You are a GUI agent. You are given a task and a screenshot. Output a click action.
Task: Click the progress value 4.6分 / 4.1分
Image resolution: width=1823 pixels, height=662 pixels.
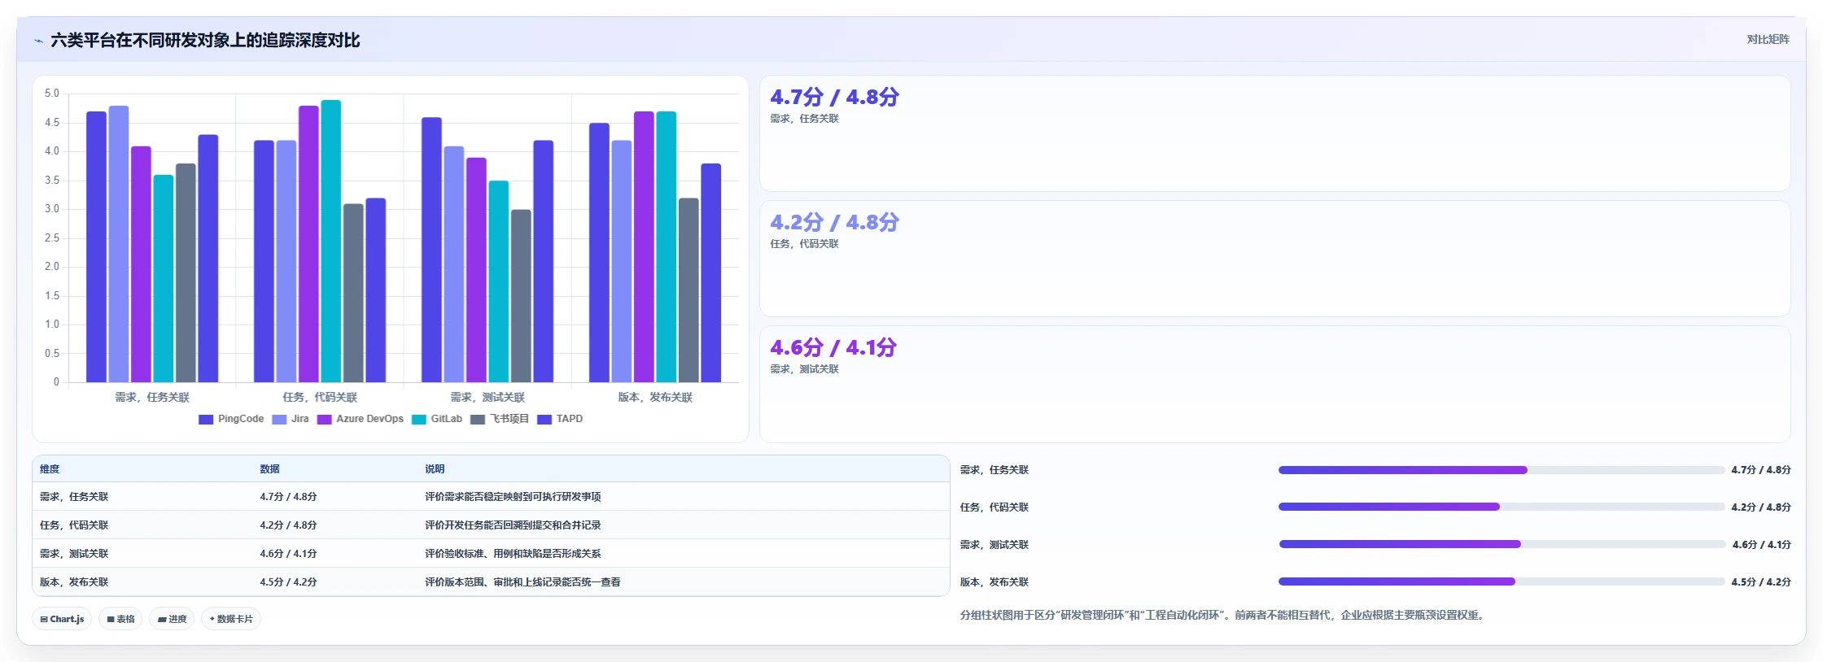[x=1761, y=544]
